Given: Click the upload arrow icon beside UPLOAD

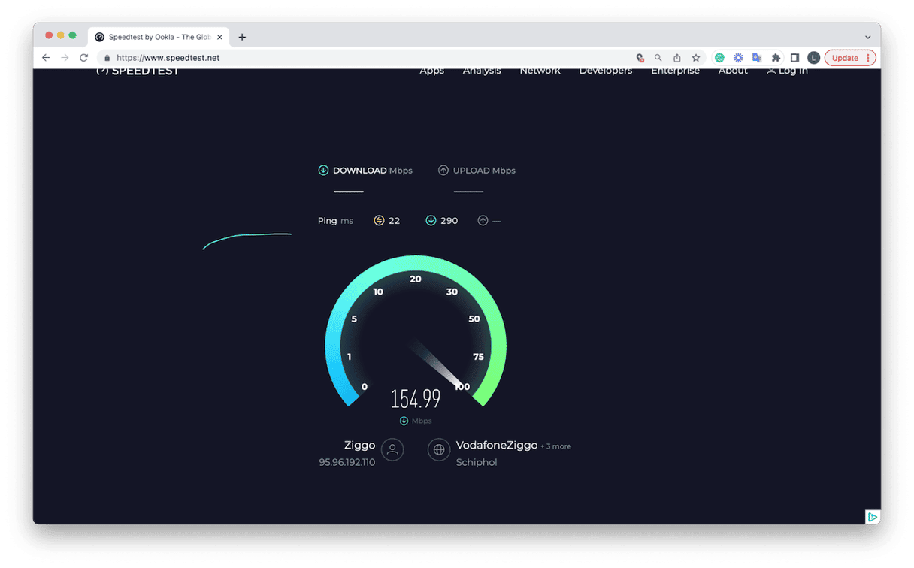Looking at the screenshot, I should [443, 170].
